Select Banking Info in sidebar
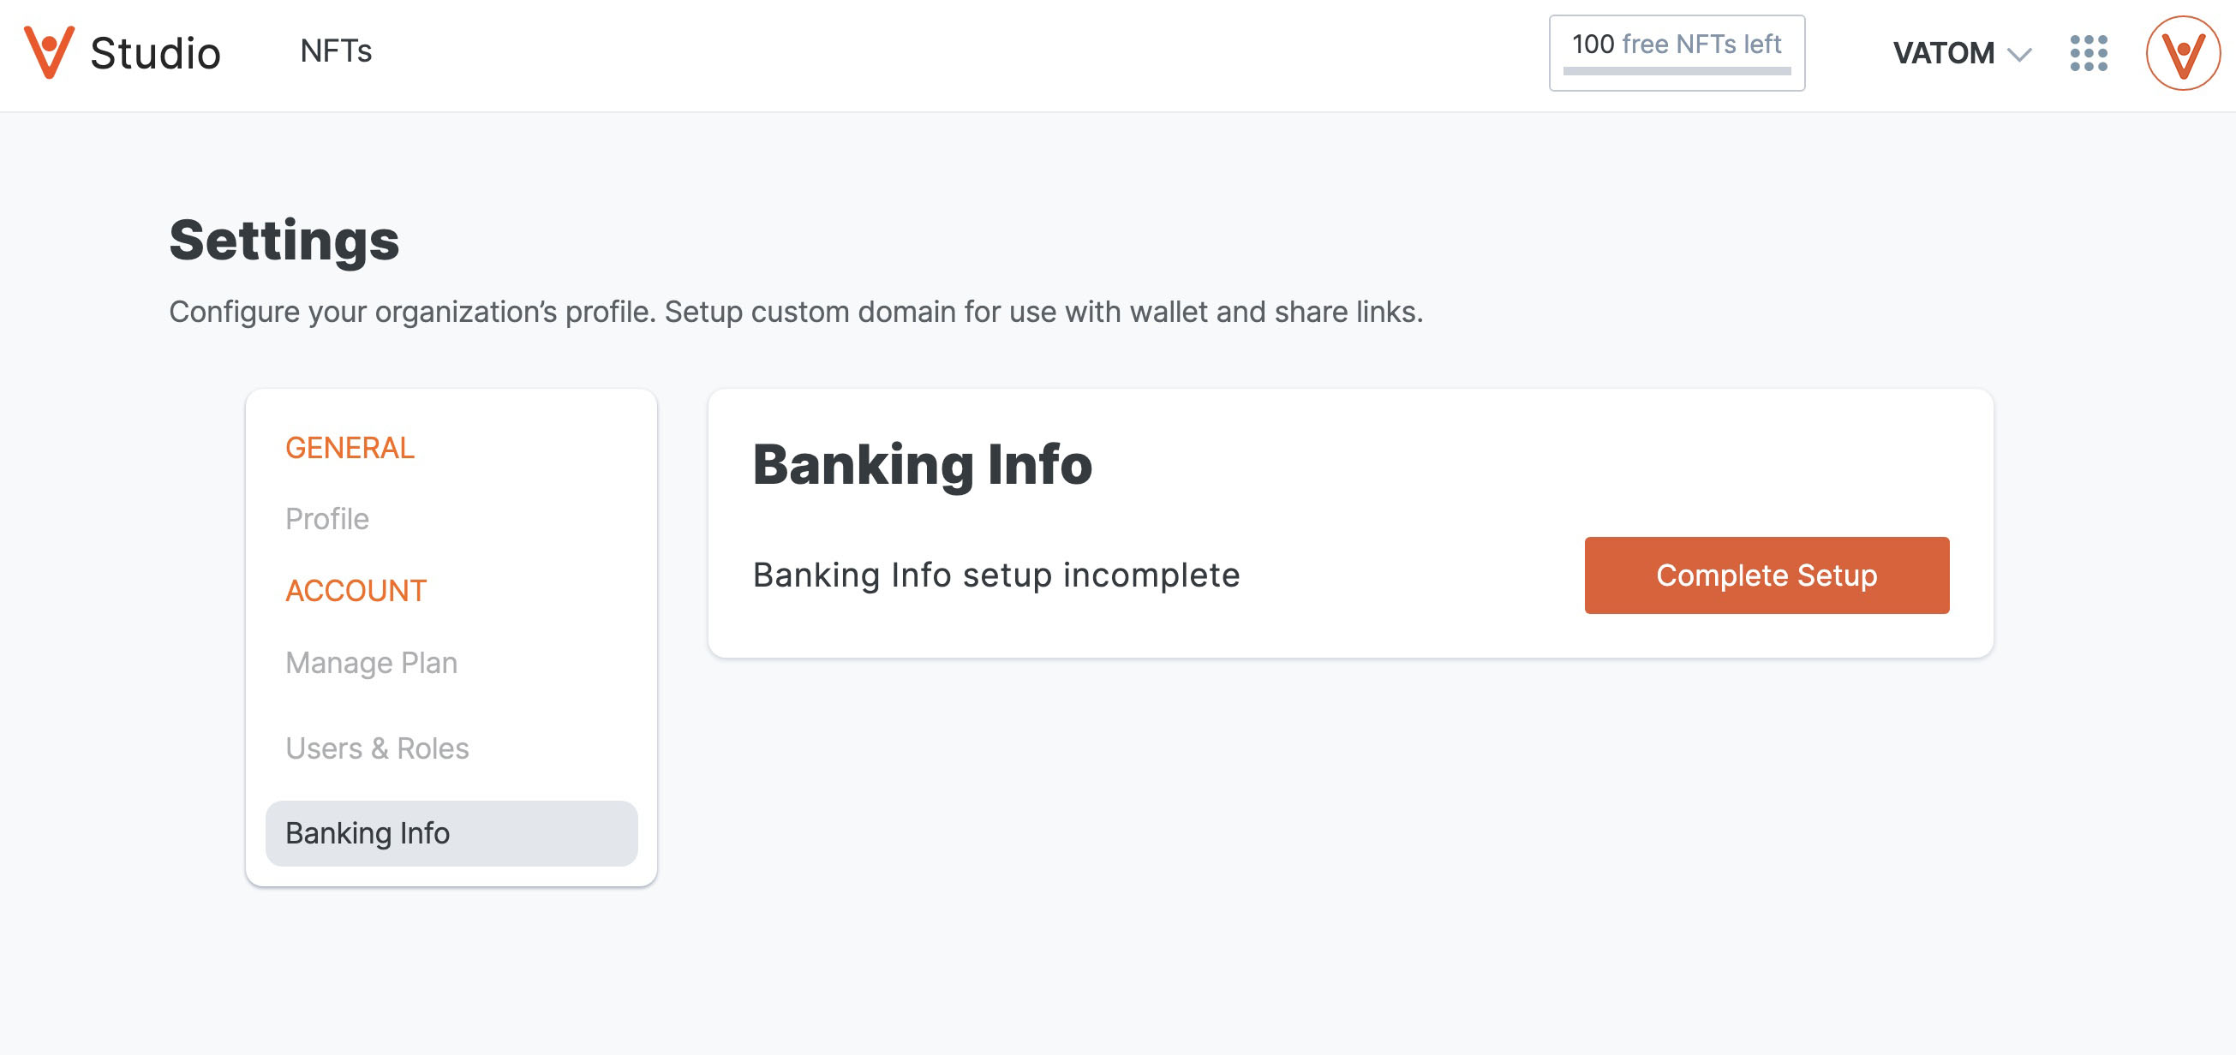The height and width of the screenshot is (1055, 2236). click(451, 833)
